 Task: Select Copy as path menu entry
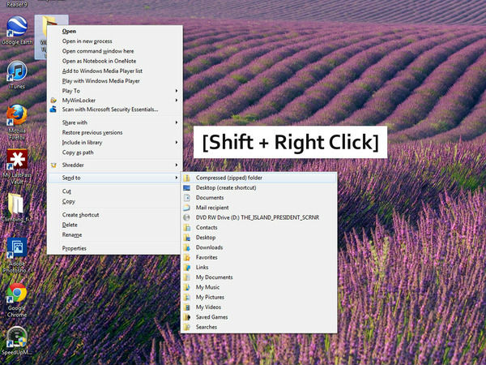[78, 152]
